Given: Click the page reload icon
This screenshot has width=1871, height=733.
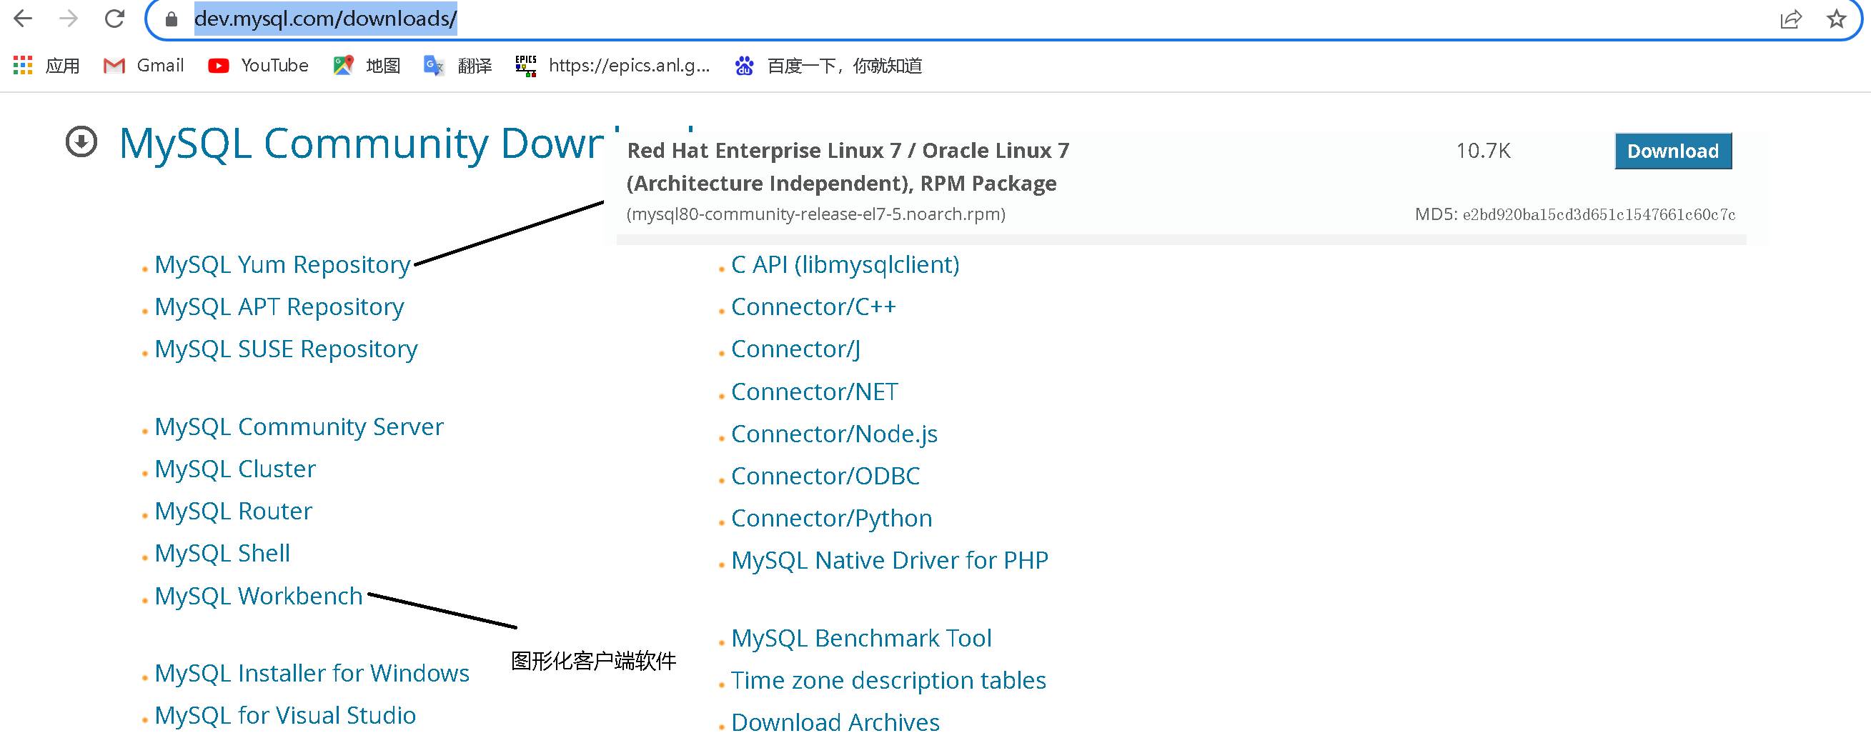Looking at the screenshot, I should pos(116,19).
